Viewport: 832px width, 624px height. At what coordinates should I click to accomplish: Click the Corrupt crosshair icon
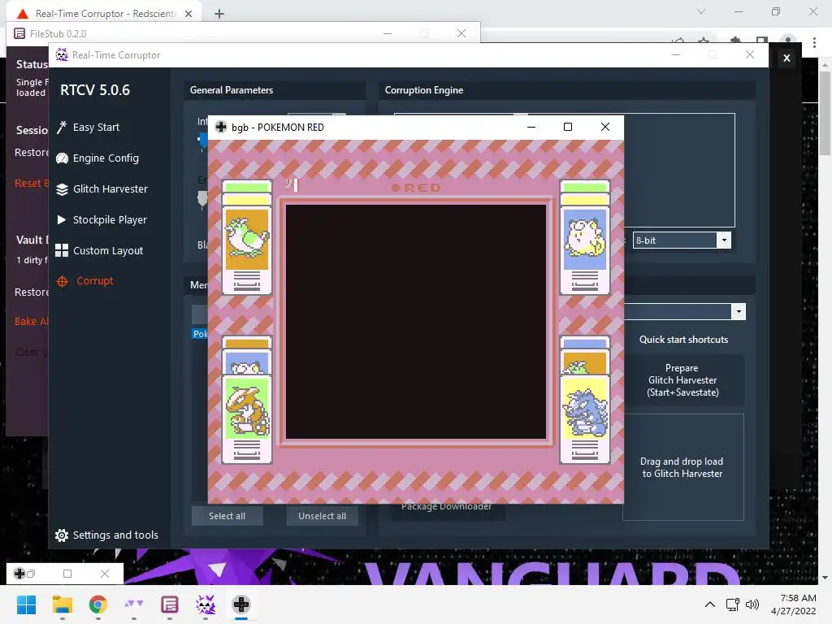point(62,281)
